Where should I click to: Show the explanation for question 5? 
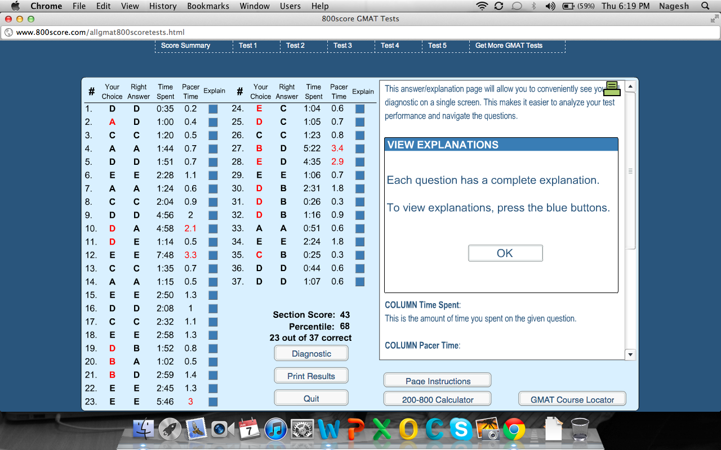(x=213, y=162)
